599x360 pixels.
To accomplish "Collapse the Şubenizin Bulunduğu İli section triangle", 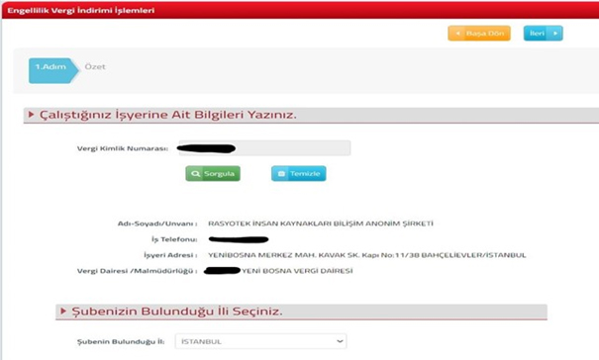I will click(x=63, y=312).
